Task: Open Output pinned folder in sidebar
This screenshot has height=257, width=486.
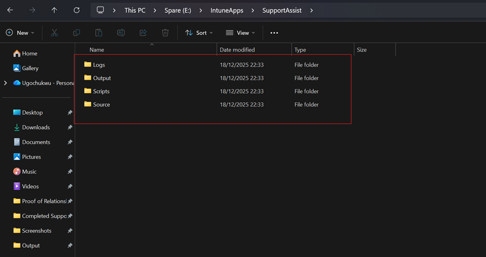Action: pos(27,246)
